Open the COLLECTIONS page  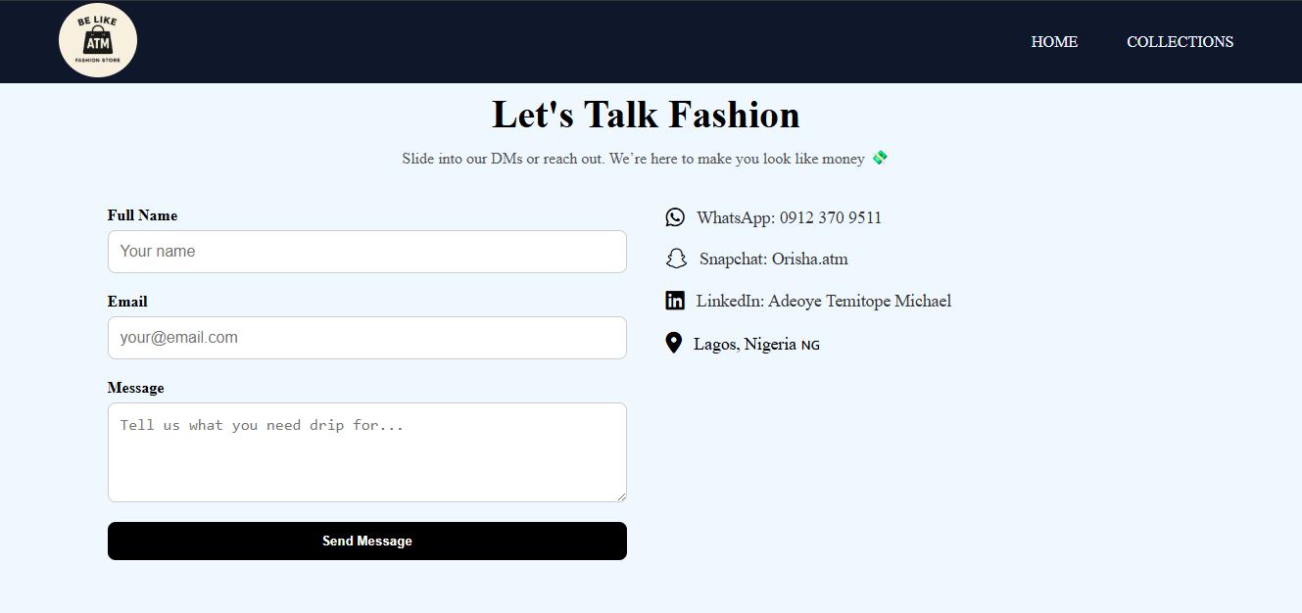[1180, 42]
